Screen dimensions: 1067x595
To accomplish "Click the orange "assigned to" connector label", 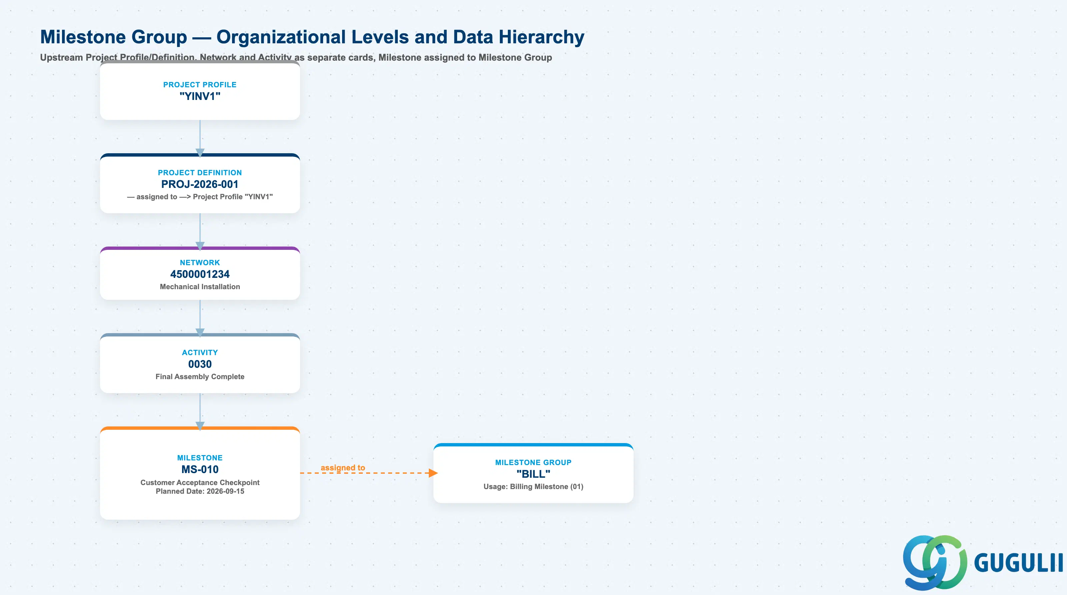I will click(342, 467).
